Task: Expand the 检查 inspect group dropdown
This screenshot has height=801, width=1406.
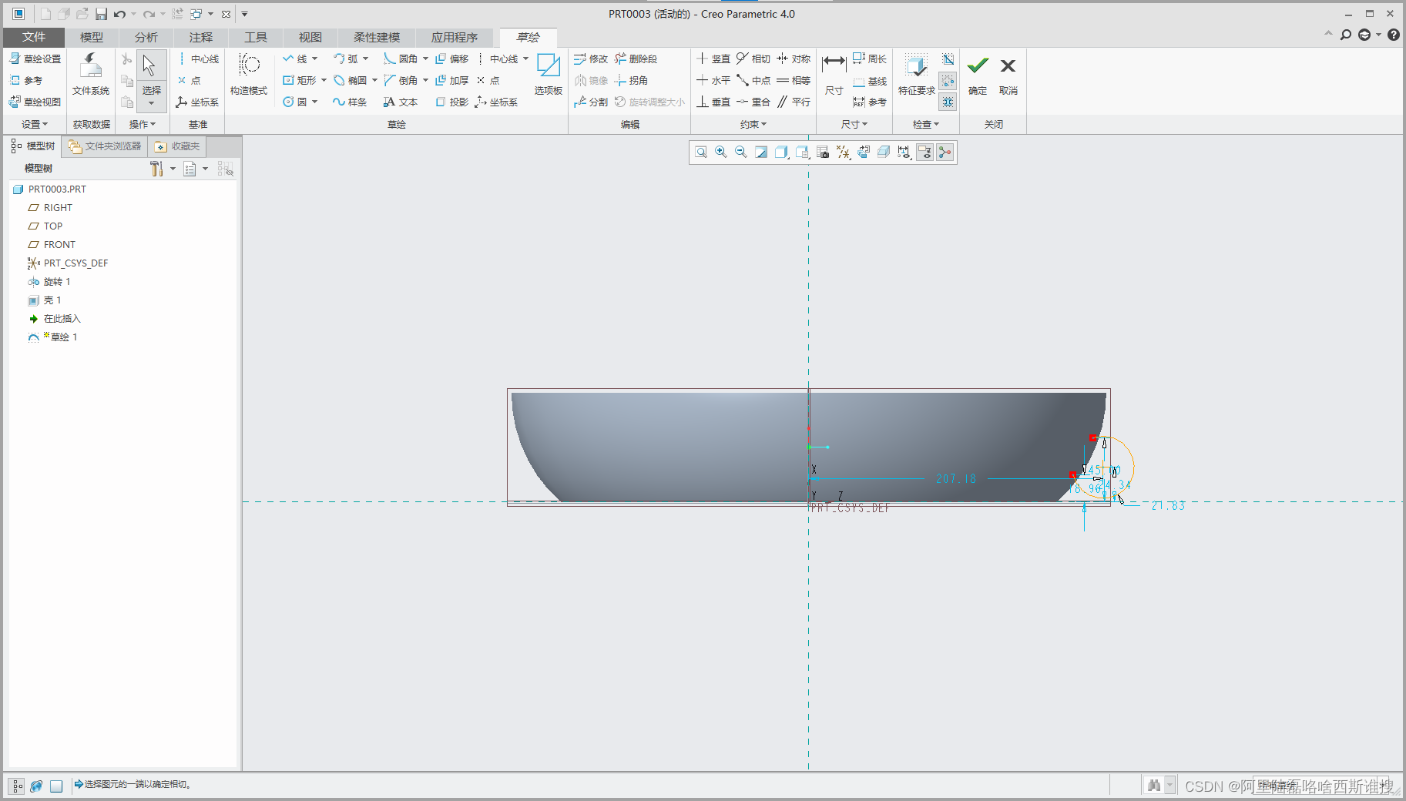Action: [926, 124]
